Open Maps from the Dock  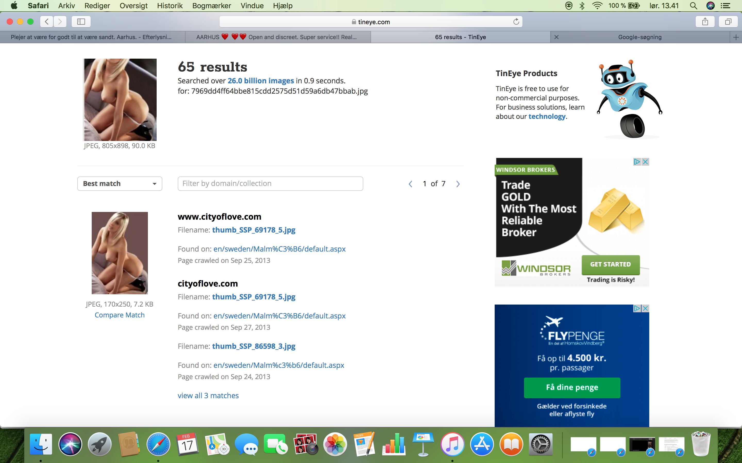pos(217,444)
